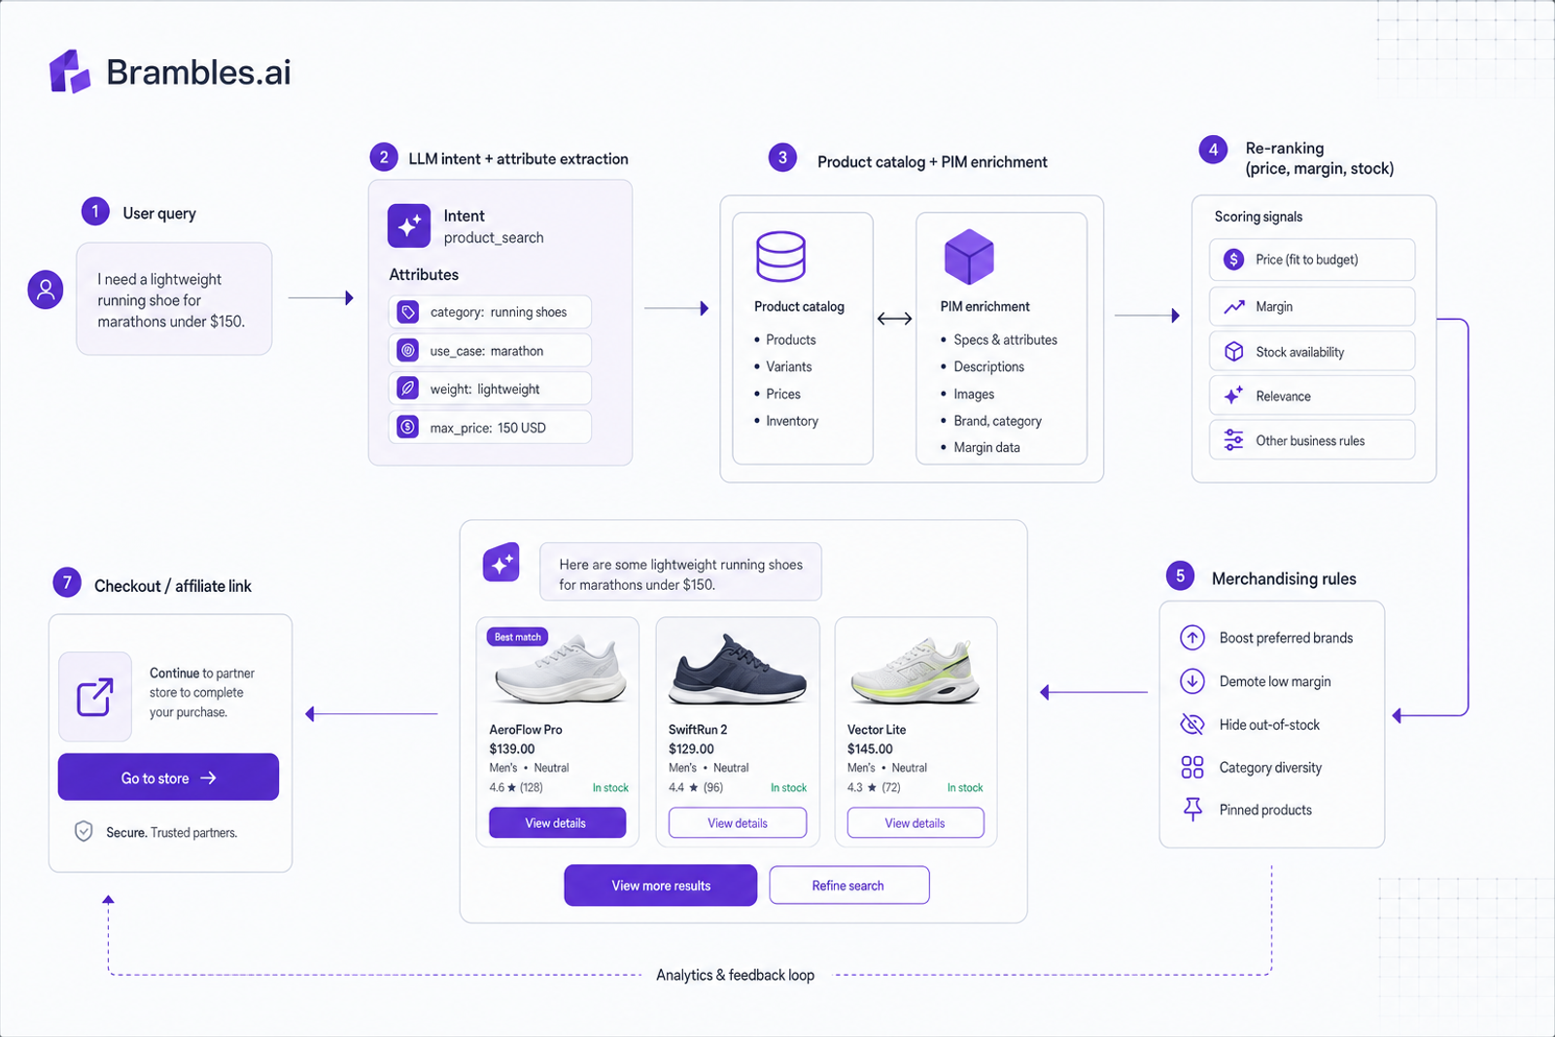The image size is (1555, 1037).
Task: Click the AeroFlow Pro shoe image
Action: 560,671
